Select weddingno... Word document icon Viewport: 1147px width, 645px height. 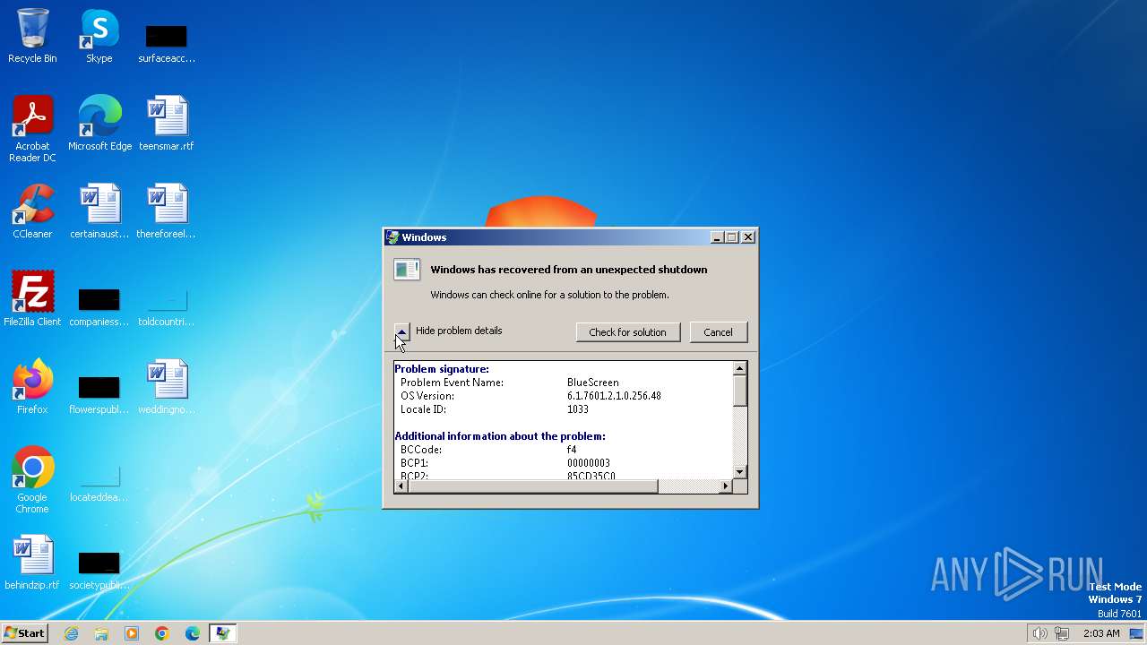pos(167,387)
